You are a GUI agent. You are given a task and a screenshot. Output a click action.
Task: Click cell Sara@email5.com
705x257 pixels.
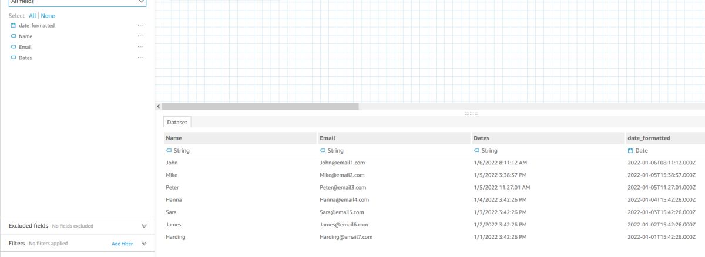pyautogui.click(x=342, y=212)
